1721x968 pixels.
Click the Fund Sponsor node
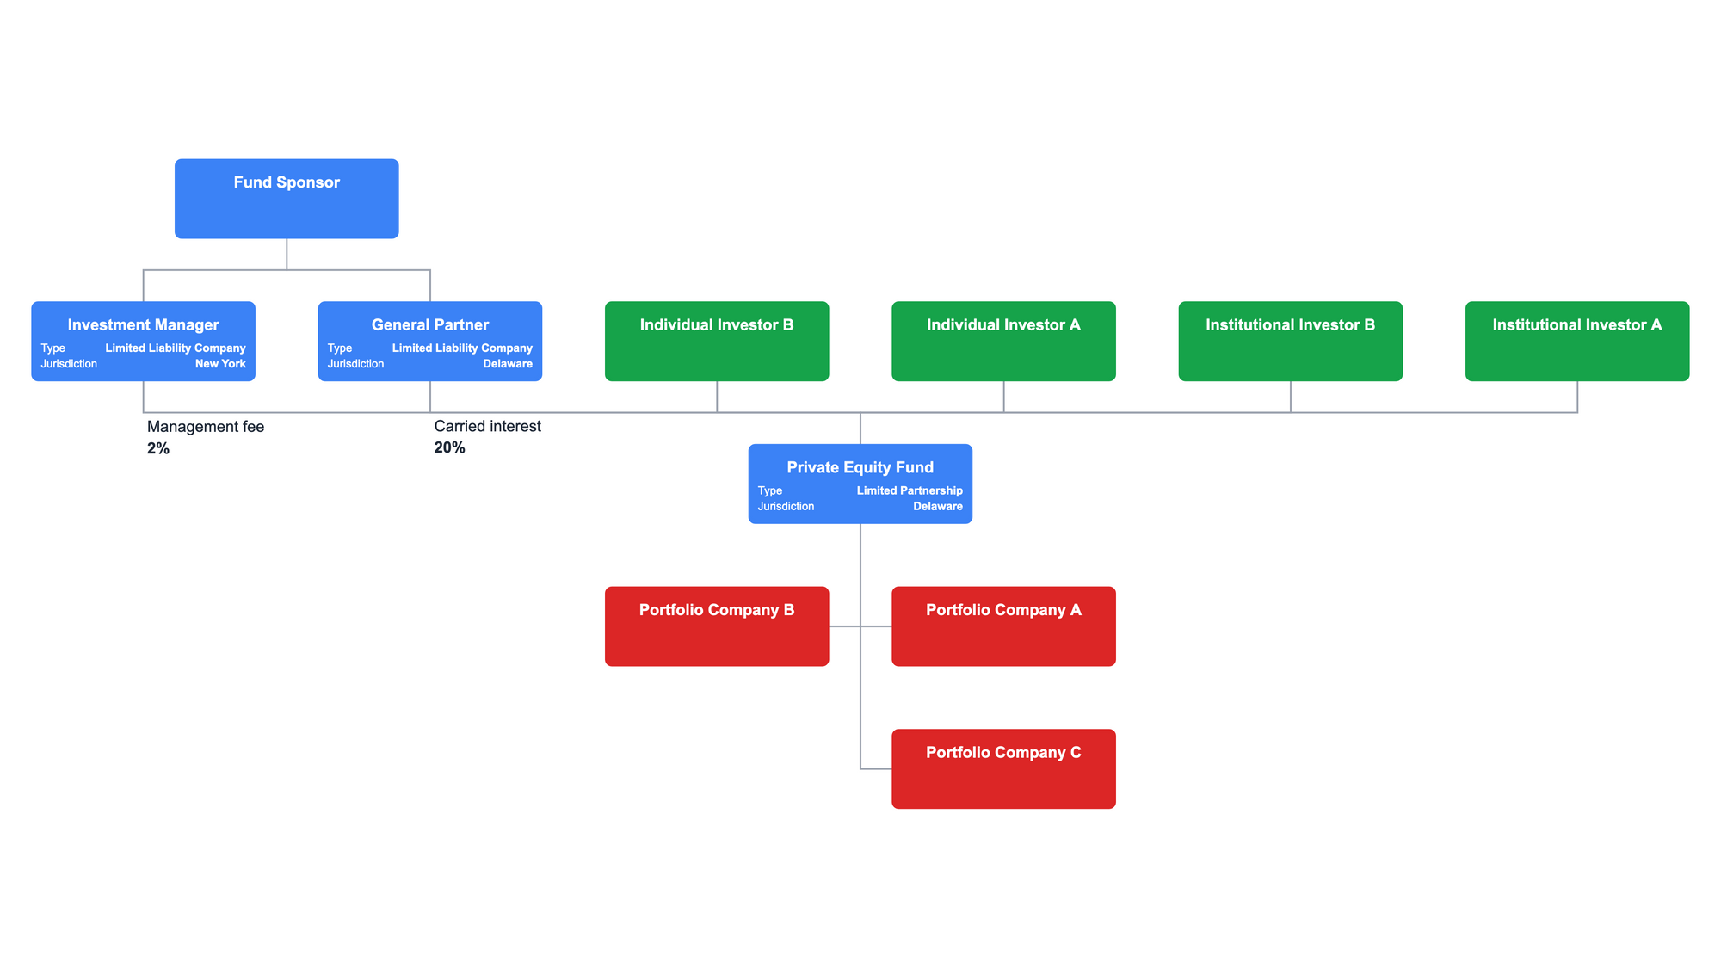click(x=286, y=197)
